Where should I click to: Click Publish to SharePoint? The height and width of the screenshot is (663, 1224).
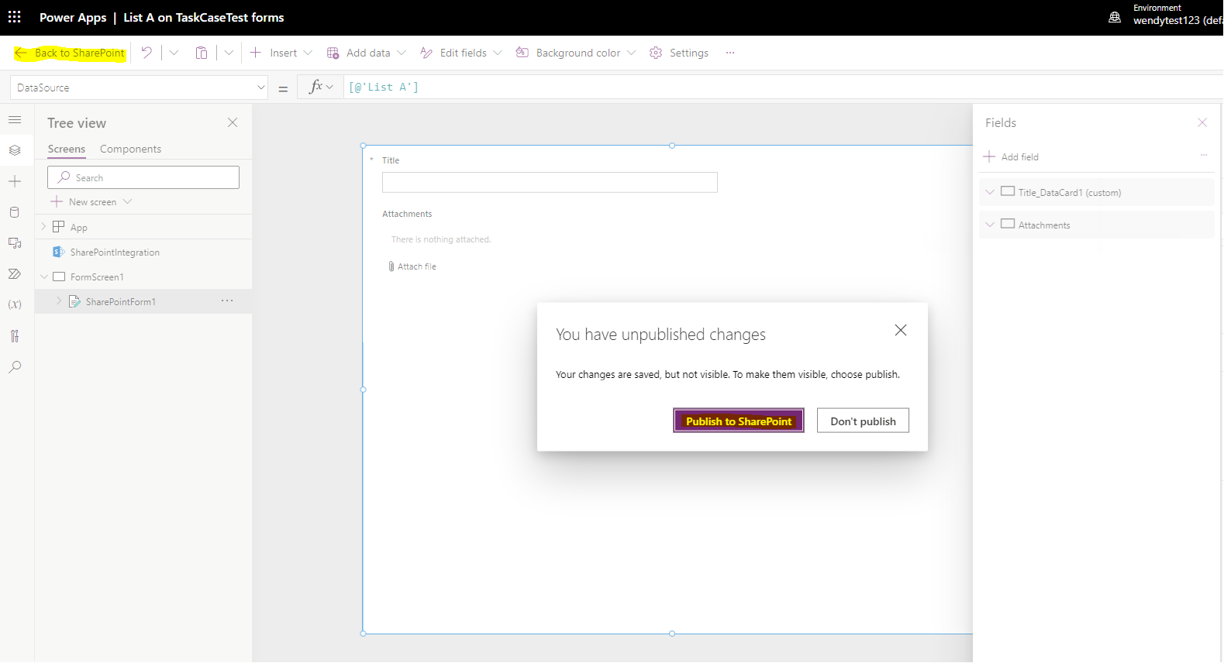coord(739,421)
